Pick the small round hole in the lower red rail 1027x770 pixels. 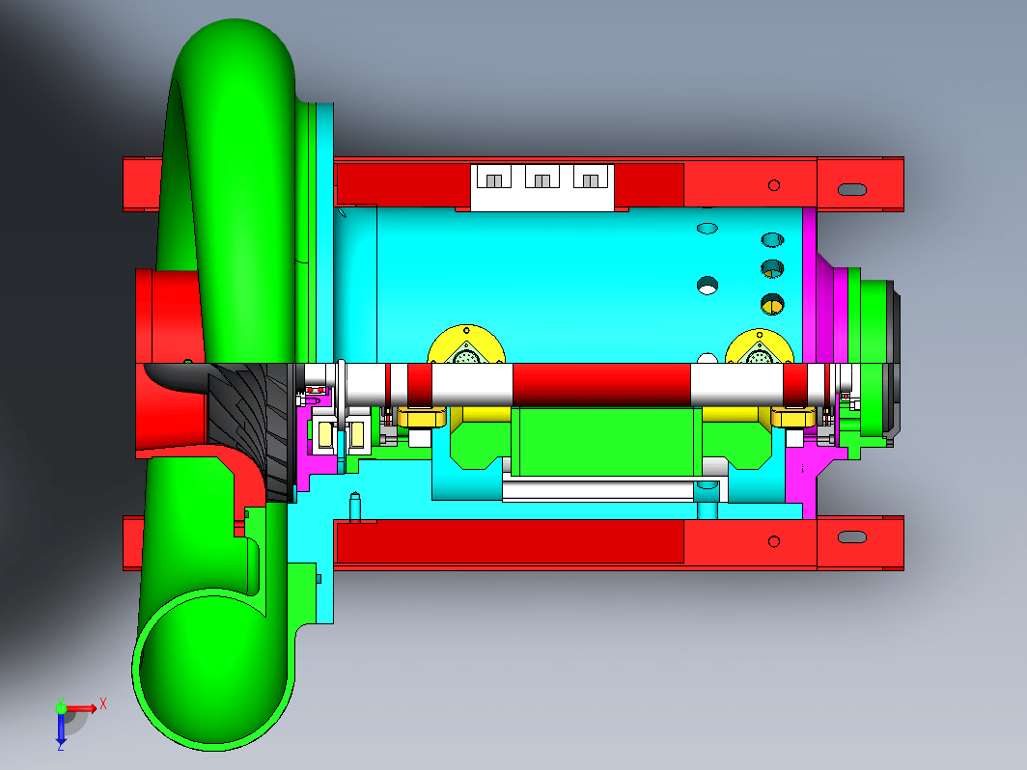pos(773,541)
